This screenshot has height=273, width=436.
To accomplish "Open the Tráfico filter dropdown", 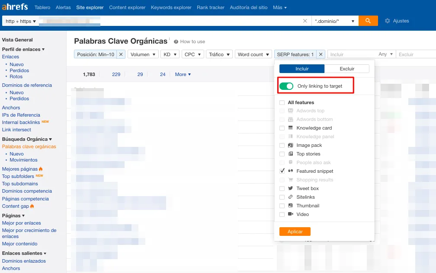I will coord(219,54).
